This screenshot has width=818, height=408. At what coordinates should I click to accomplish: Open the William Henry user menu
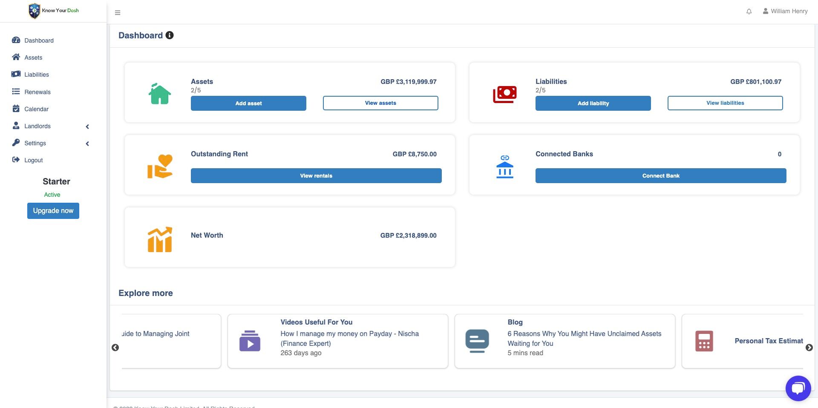pyautogui.click(x=785, y=11)
